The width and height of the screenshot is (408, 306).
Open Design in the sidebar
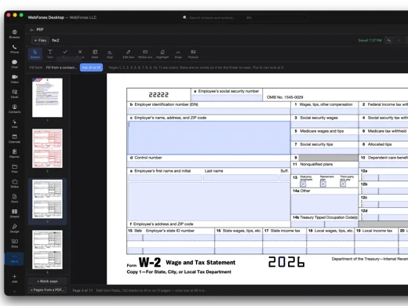coord(14,228)
